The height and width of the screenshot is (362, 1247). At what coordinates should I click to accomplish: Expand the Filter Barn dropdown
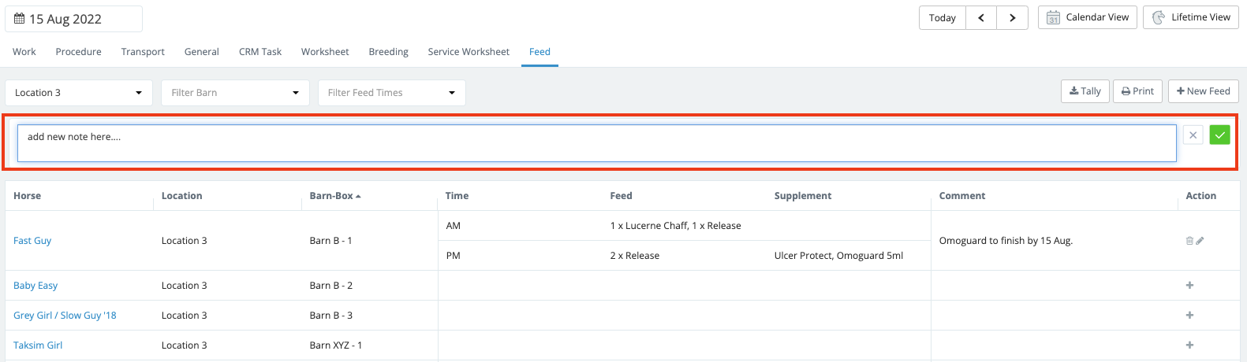tap(234, 93)
